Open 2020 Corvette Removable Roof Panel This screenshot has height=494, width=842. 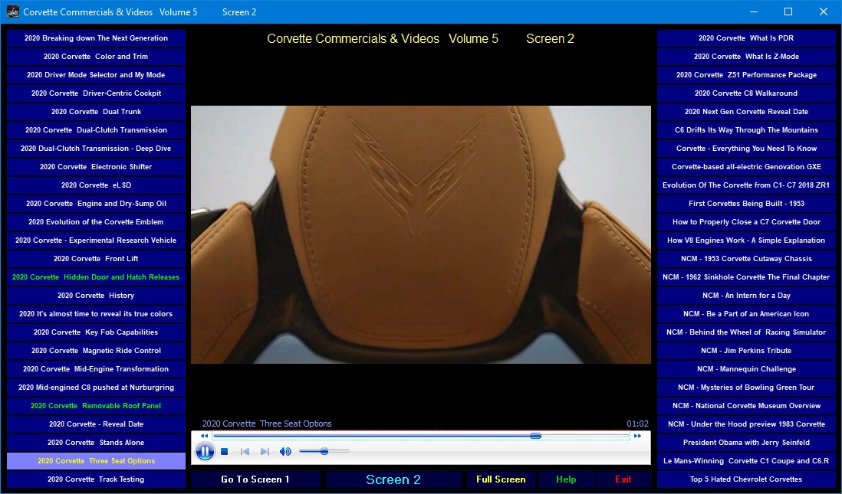point(96,405)
